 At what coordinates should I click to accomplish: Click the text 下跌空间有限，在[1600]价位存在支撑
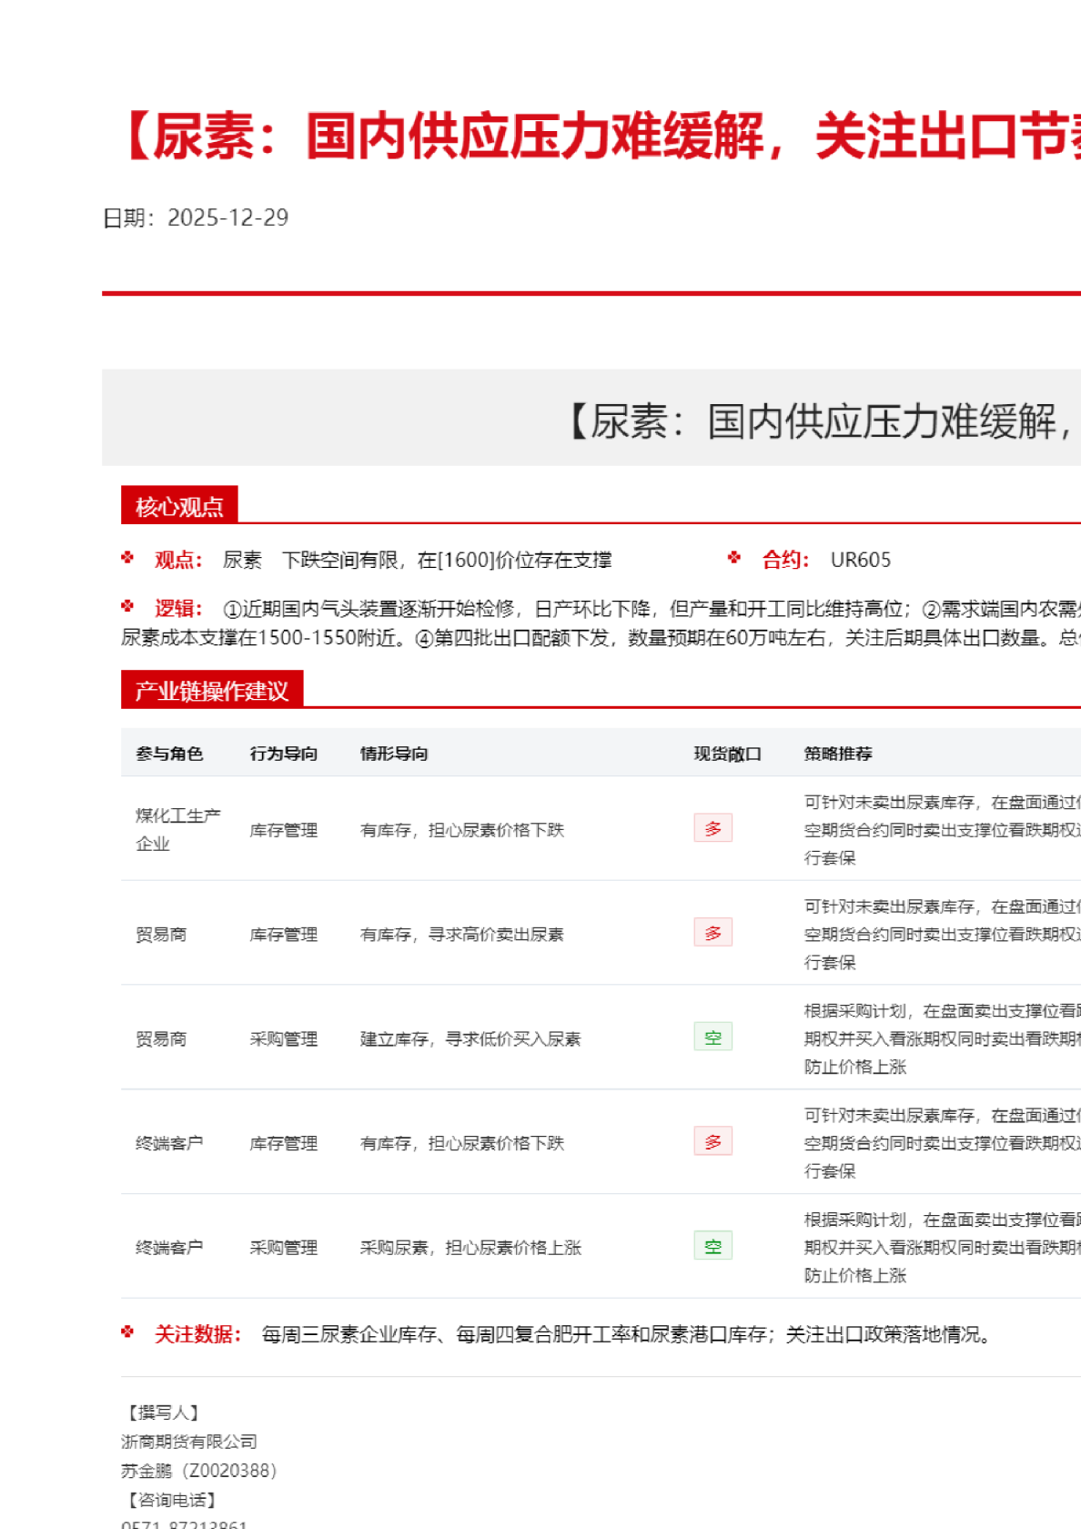click(447, 560)
